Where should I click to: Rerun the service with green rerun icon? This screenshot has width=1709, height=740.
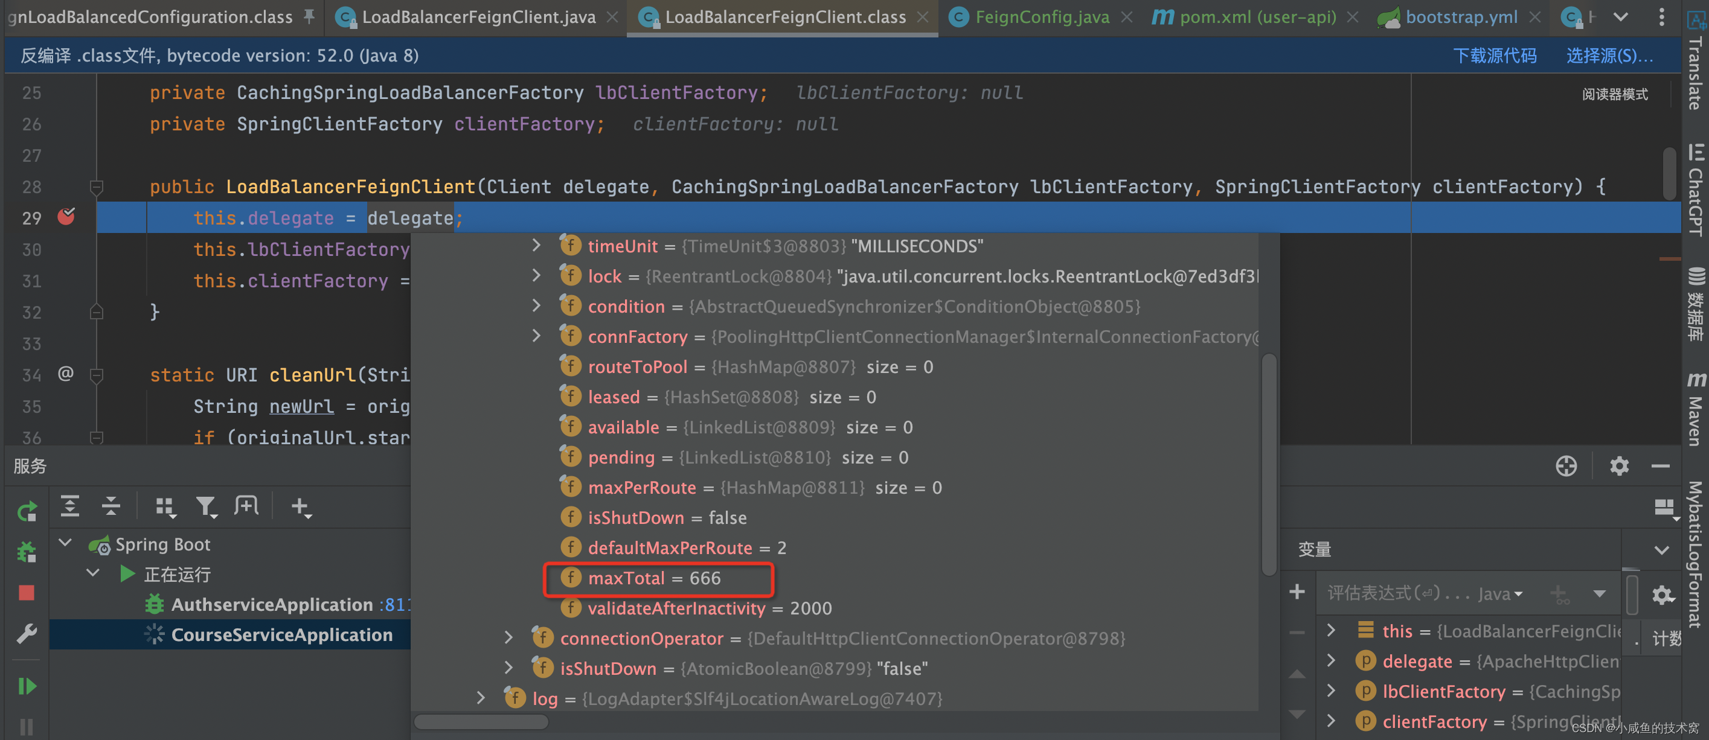click(27, 511)
